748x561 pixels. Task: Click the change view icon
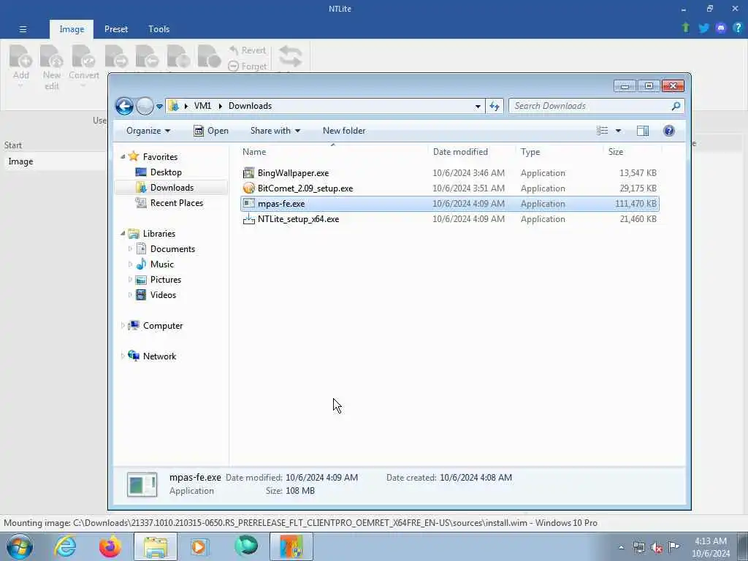(x=602, y=131)
